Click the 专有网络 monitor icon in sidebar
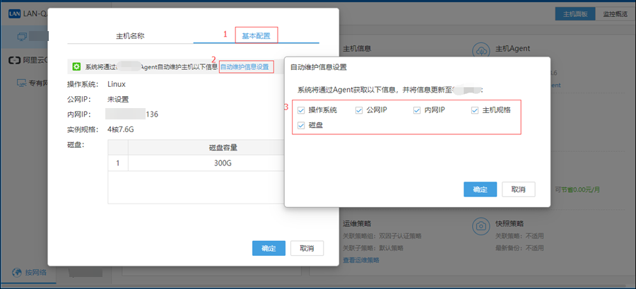636x289 pixels. [22, 83]
